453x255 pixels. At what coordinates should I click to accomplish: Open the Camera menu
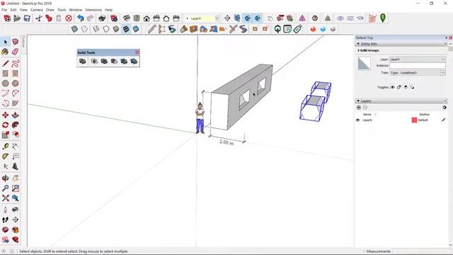click(36, 10)
